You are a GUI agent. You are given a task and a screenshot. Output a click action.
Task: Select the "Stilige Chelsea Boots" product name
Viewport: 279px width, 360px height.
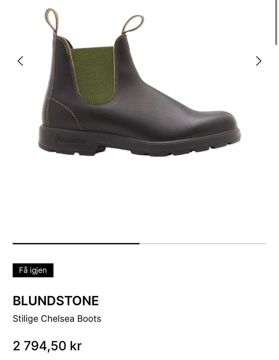coord(57,319)
